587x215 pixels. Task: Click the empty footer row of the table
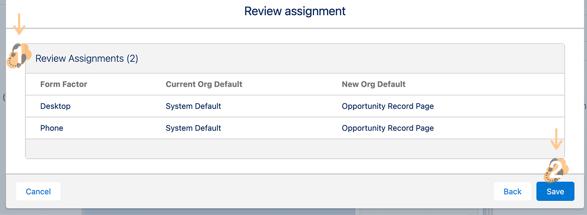(295, 149)
